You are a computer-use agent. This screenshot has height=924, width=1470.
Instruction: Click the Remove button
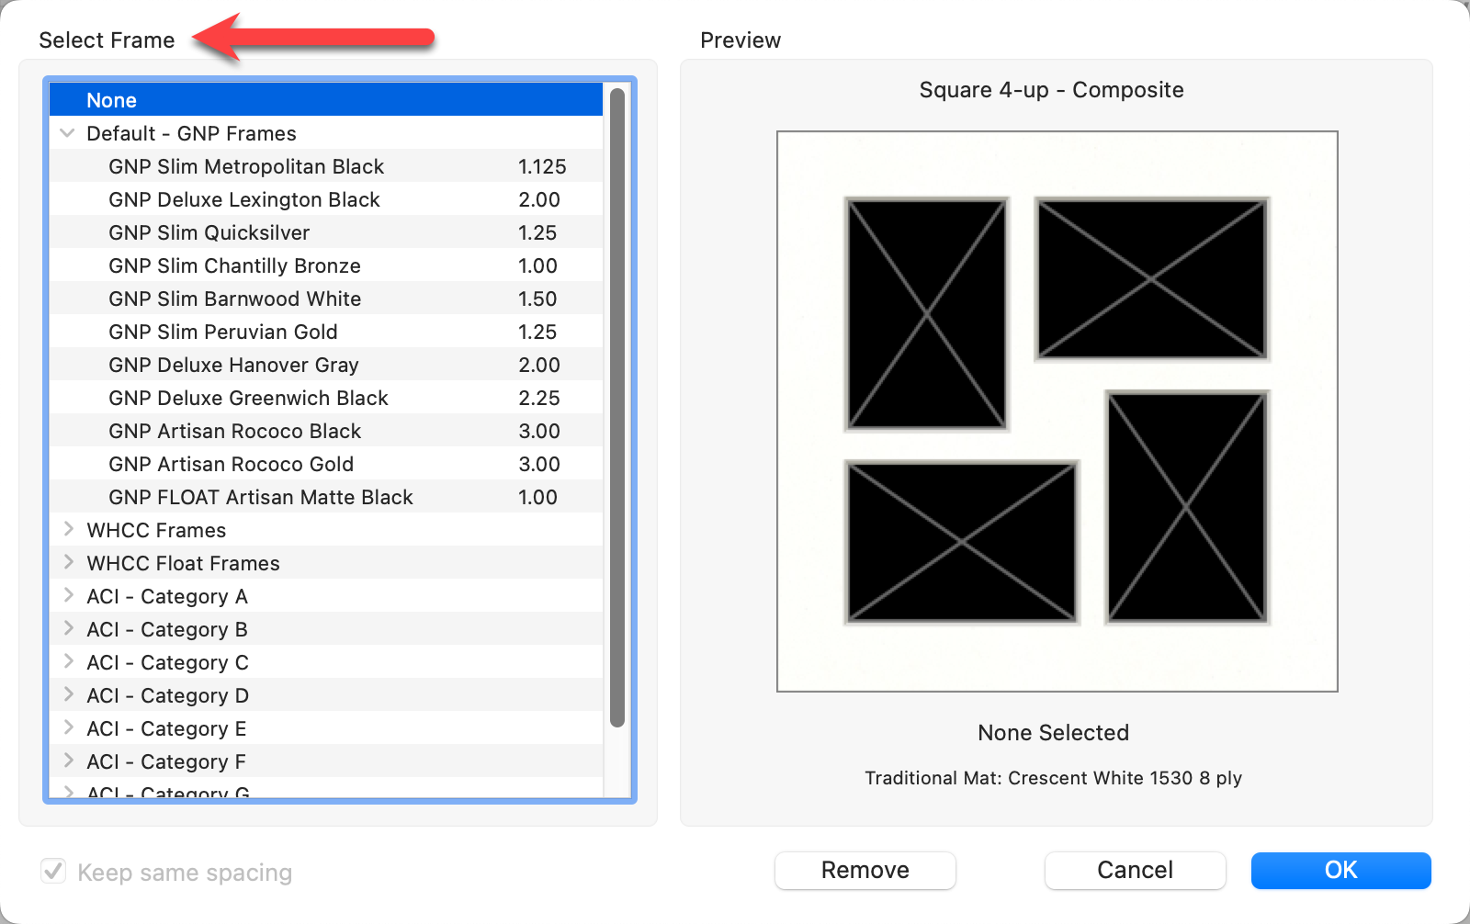[x=865, y=870]
